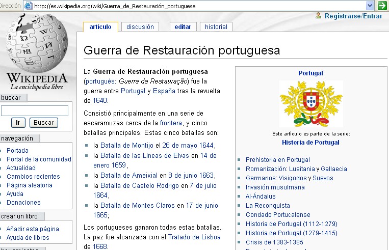Viewport: 389px width, 250px height.
Task: Open the 26 de mayo date link
Action: coord(179,145)
